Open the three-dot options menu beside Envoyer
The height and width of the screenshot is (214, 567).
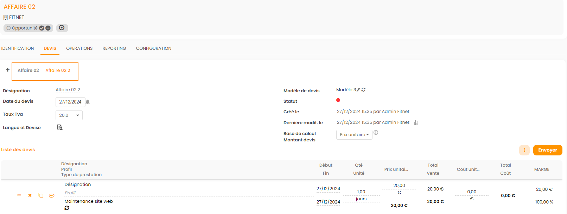[x=524, y=150]
